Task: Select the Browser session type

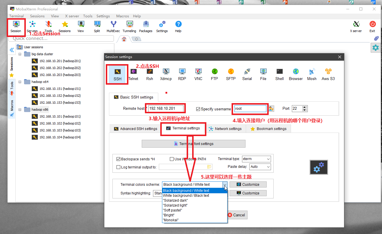Action: pos(296,75)
